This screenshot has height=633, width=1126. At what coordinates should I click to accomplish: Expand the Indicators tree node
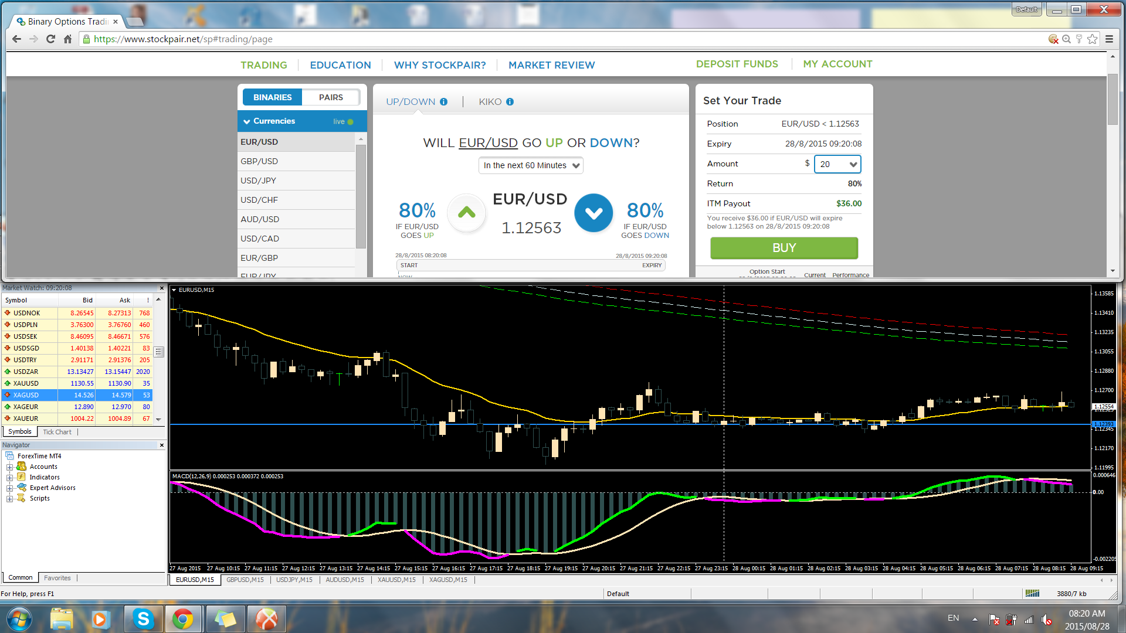[9, 478]
